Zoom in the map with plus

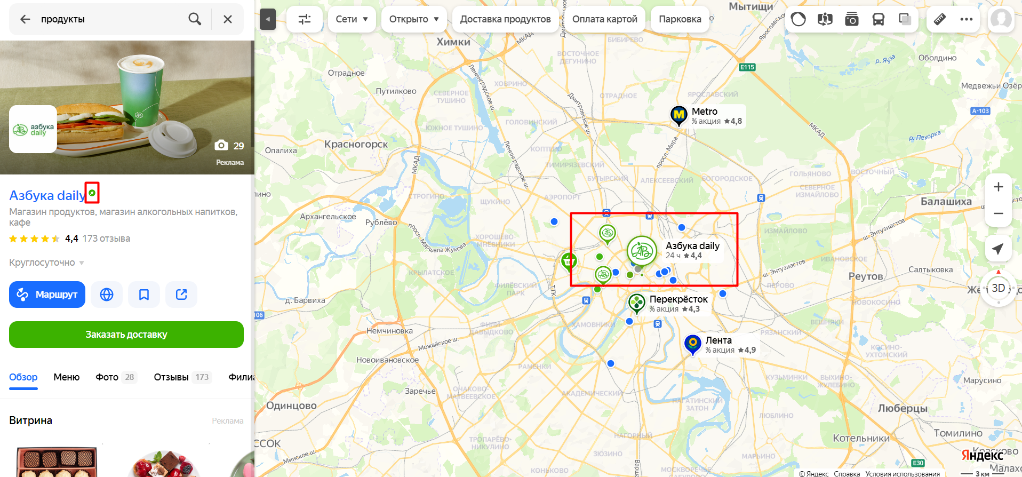(x=999, y=187)
